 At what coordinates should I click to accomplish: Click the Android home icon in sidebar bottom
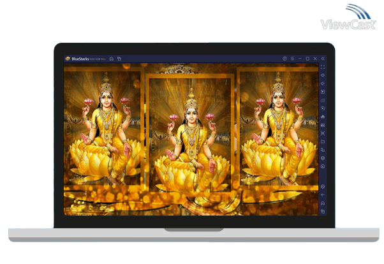323,203
